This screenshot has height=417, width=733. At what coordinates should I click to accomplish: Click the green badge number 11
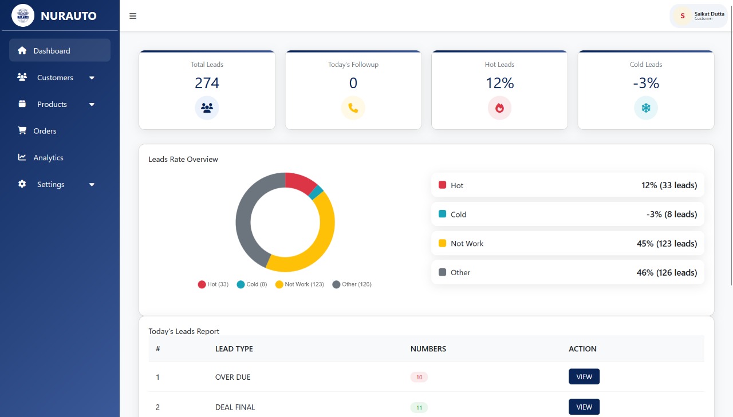[419, 407]
